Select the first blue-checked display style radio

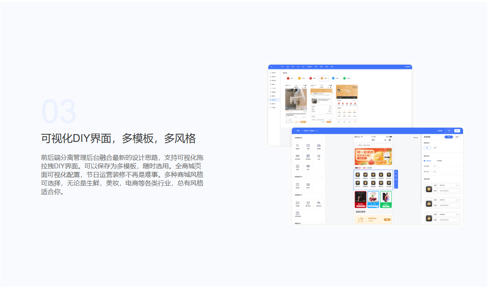coord(424,161)
